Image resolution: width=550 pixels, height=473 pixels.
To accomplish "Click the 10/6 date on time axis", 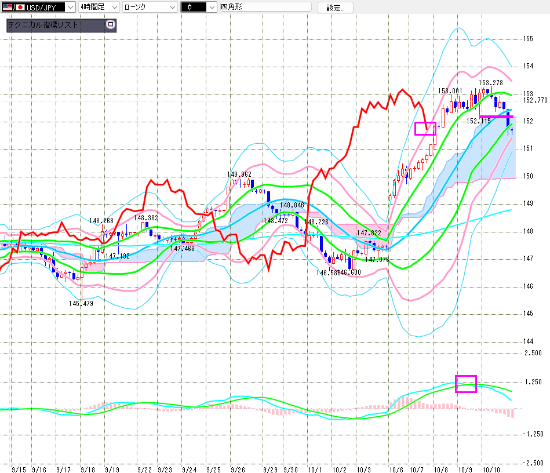I will (x=396, y=468).
